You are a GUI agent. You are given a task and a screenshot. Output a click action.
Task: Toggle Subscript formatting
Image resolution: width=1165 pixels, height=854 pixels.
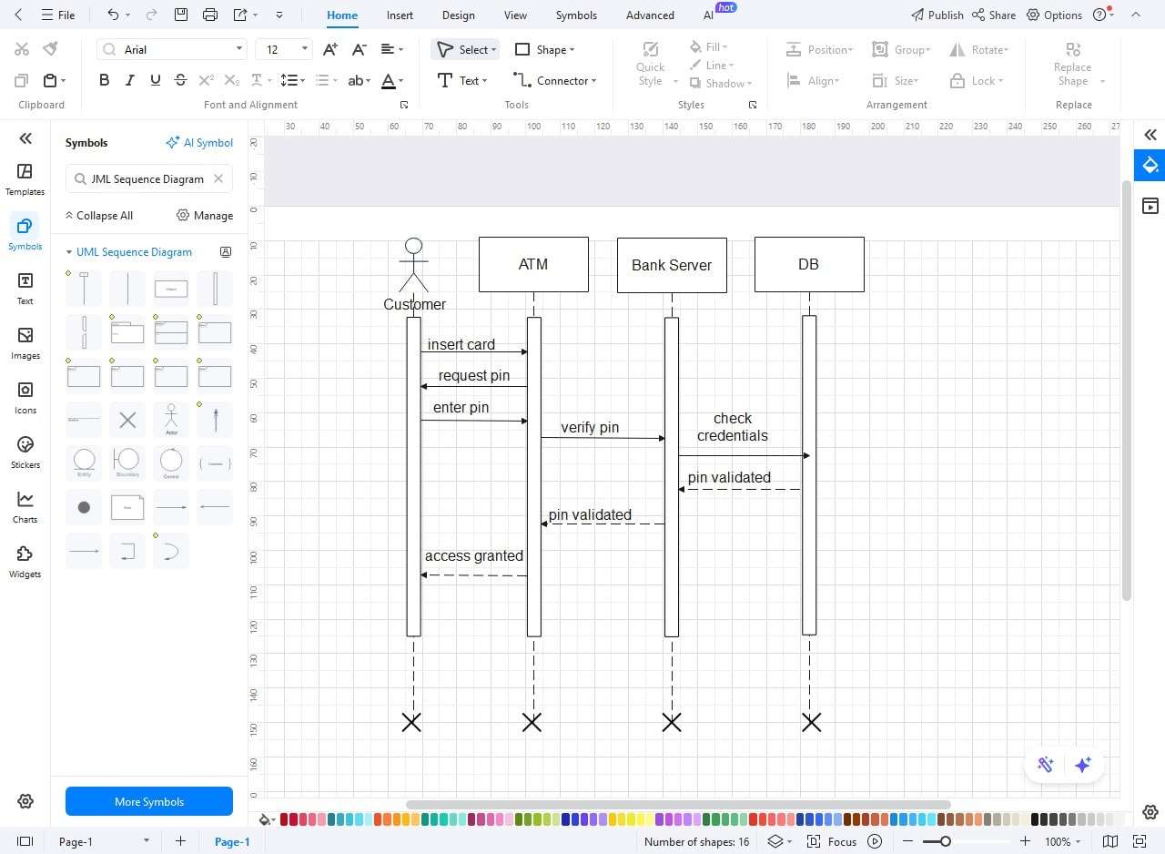[x=232, y=80]
